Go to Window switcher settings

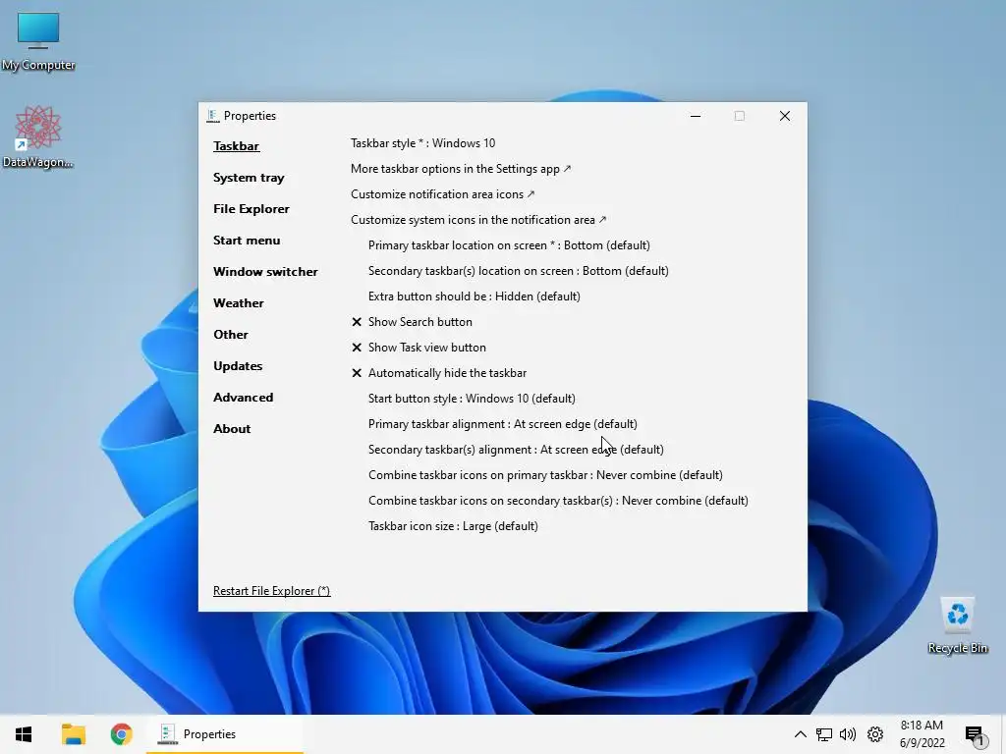(x=265, y=272)
